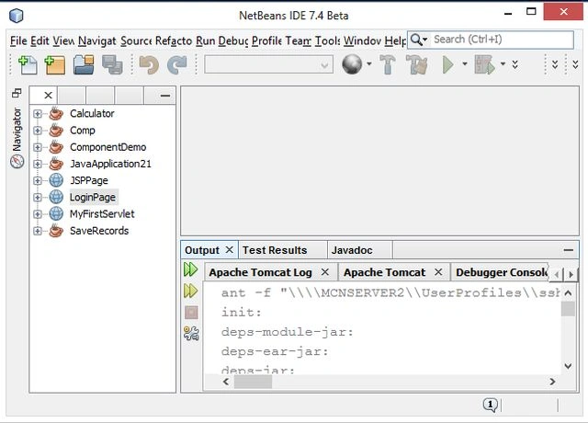Image resolution: width=588 pixels, height=423 pixels.
Task: Click the Open Project folder icon
Action: coord(84,65)
